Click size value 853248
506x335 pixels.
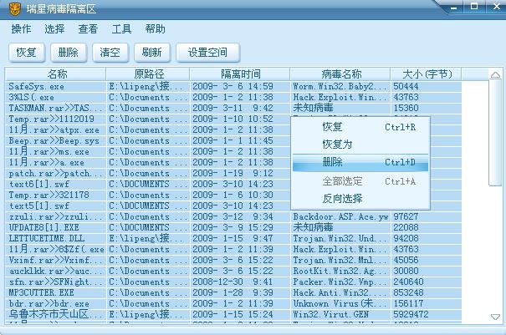pyautogui.click(x=408, y=292)
